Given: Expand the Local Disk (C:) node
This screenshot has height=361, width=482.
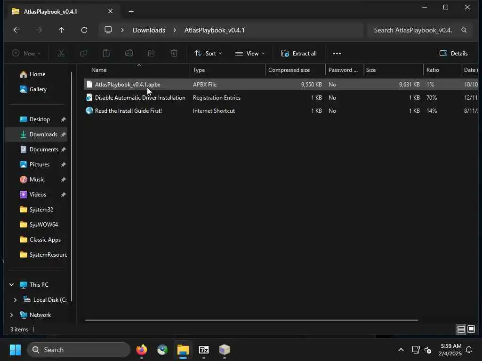Looking at the screenshot, I should point(15,300).
